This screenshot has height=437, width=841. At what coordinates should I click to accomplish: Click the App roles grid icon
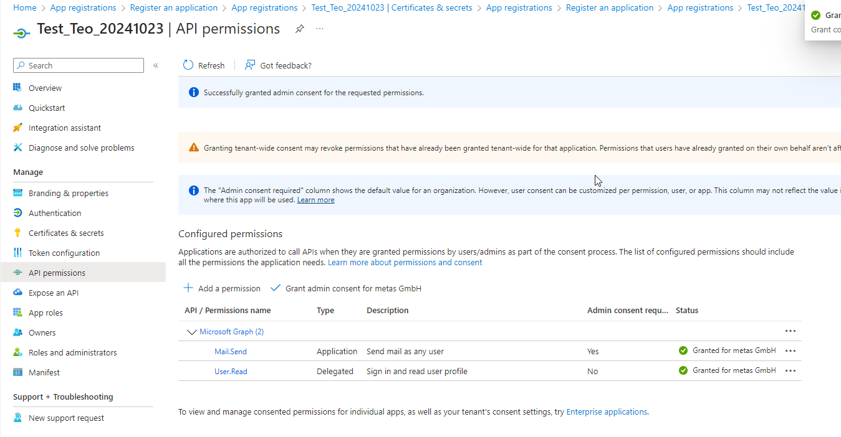point(17,312)
